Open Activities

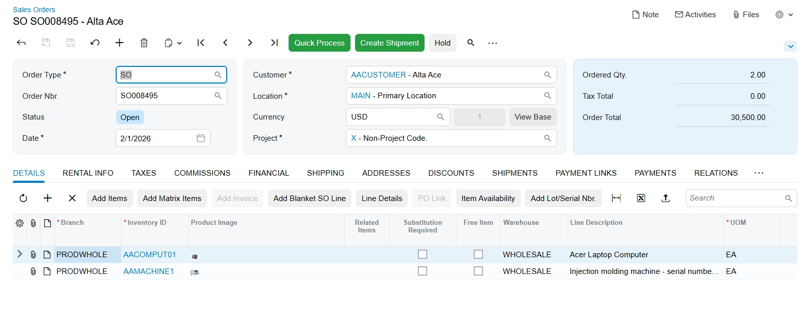(695, 15)
